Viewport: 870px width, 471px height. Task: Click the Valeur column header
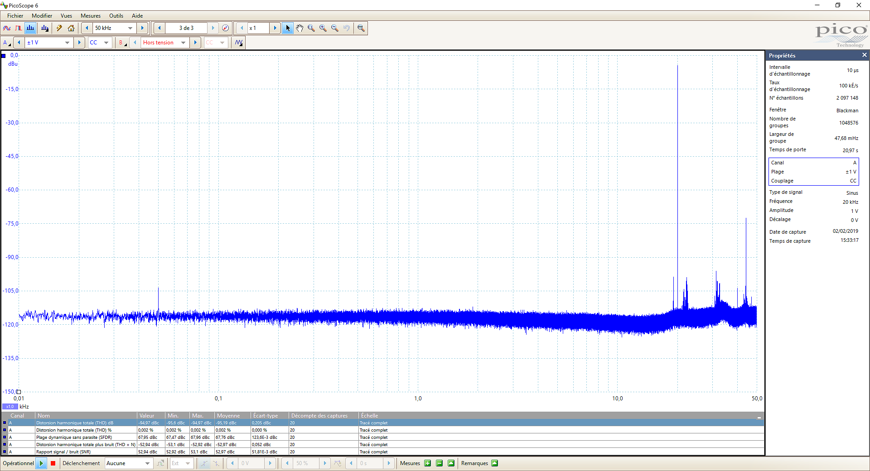(x=151, y=416)
